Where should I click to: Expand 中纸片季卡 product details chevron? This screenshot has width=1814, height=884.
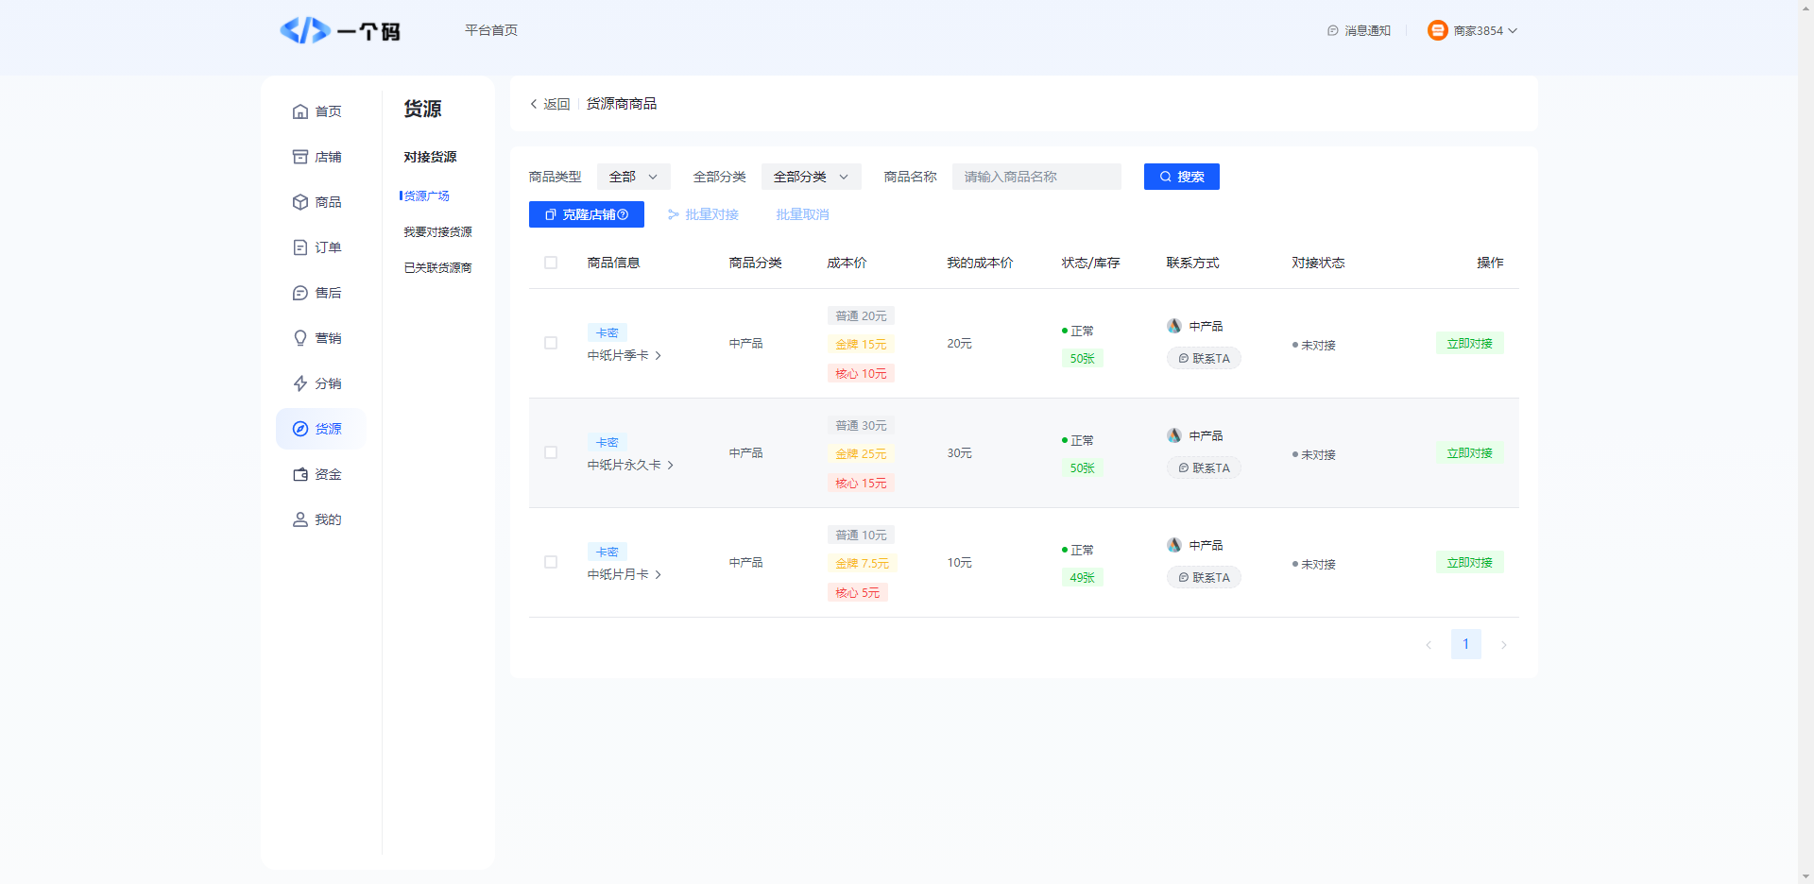click(659, 356)
